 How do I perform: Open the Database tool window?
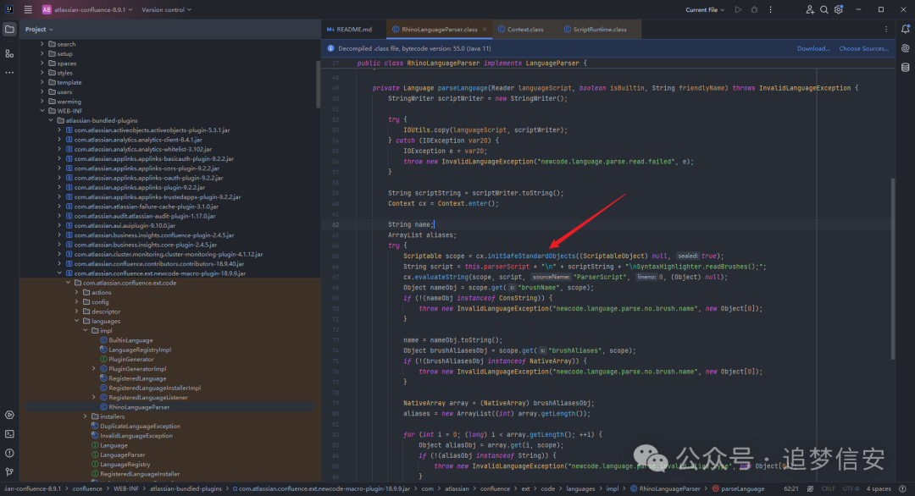(x=905, y=68)
